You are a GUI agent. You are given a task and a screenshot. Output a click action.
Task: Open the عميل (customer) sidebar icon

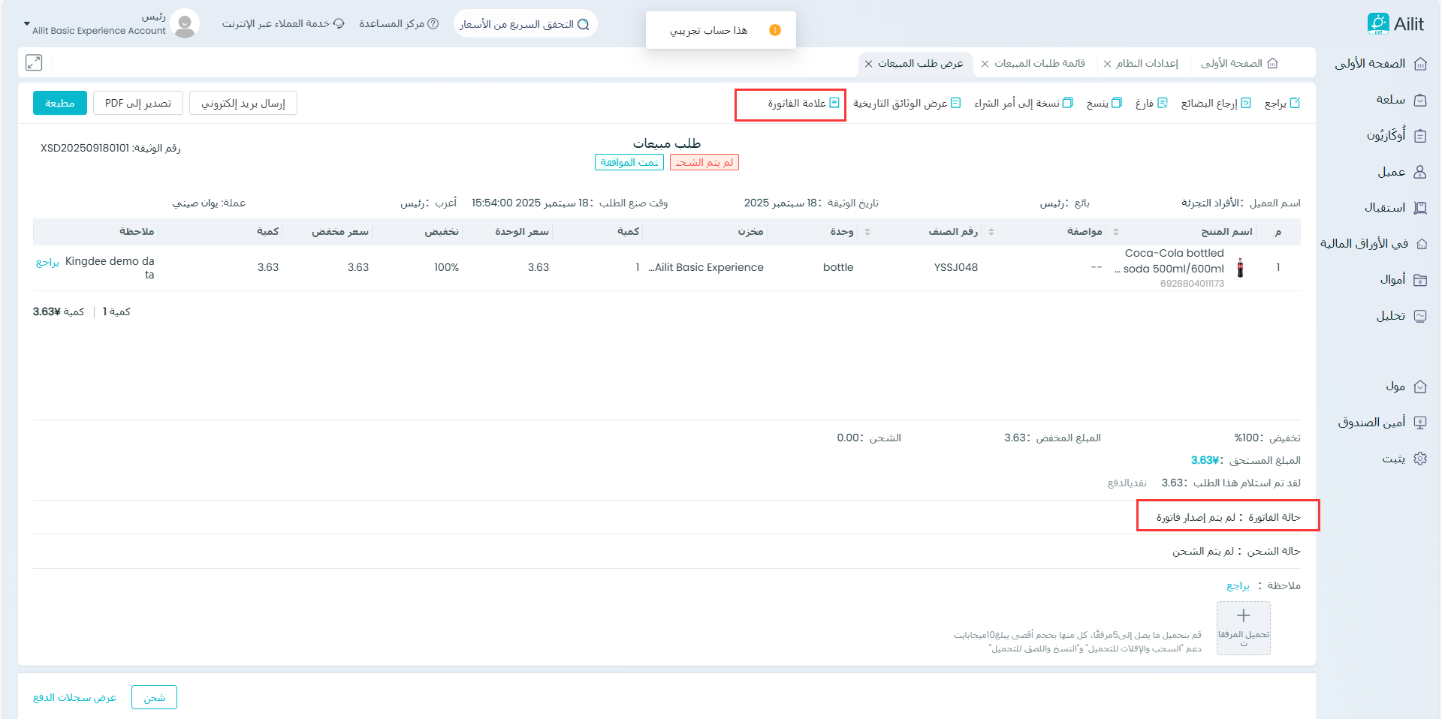tap(1419, 172)
